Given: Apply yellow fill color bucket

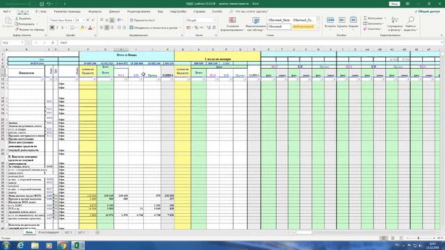Looking at the screenshot, I should point(82,28).
